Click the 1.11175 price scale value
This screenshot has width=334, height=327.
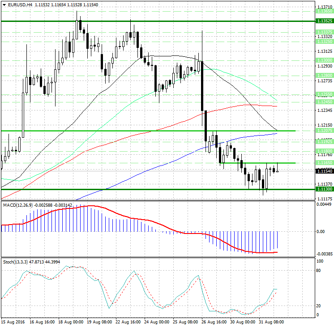325,199
